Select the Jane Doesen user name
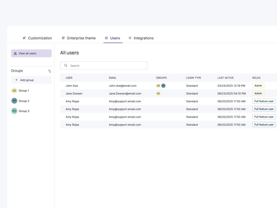The height and width of the screenshot is (208, 277). (74, 94)
